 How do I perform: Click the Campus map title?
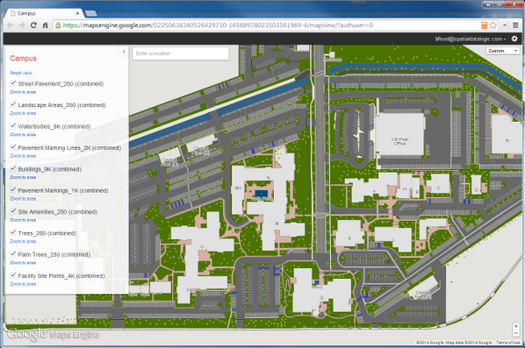pos(23,59)
